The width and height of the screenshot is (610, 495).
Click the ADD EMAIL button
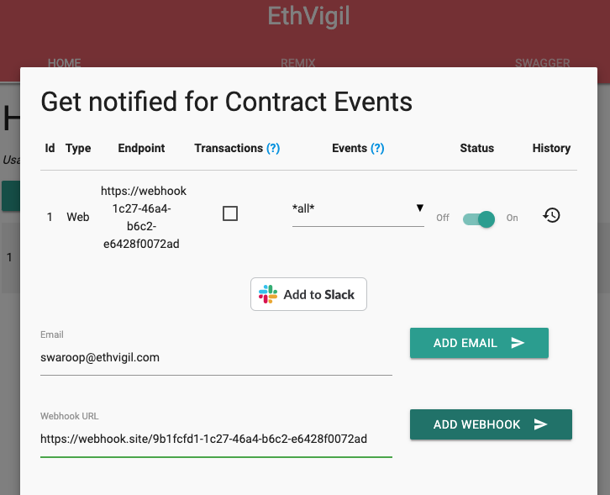pos(479,343)
